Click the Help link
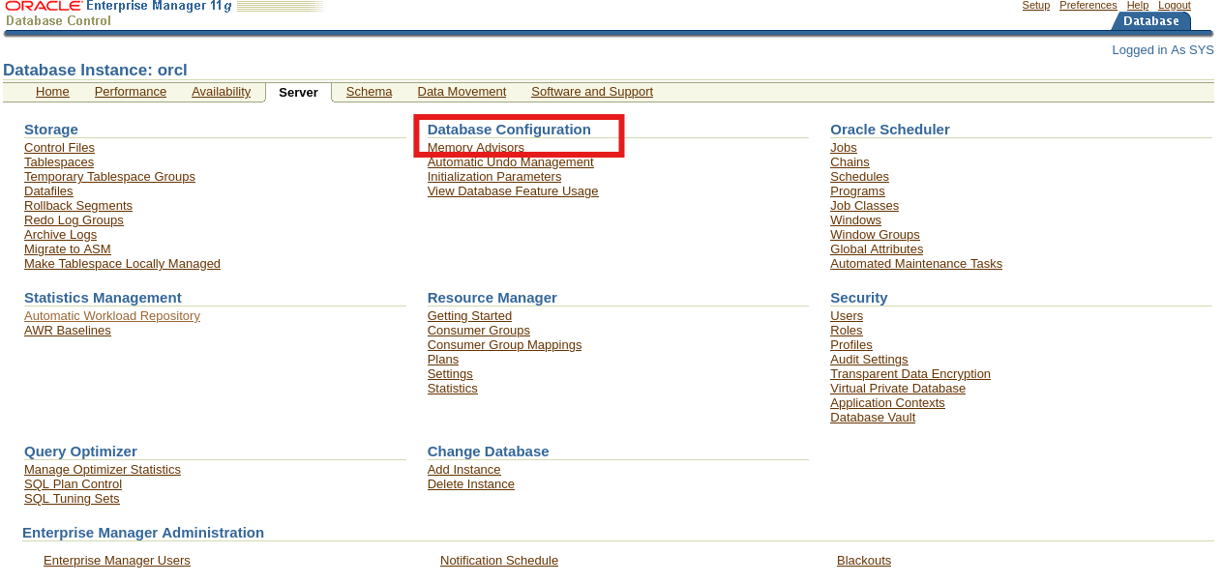The height and width of the screenshot is (583, 1222). pyautogui.click(x=1138, y=5)
